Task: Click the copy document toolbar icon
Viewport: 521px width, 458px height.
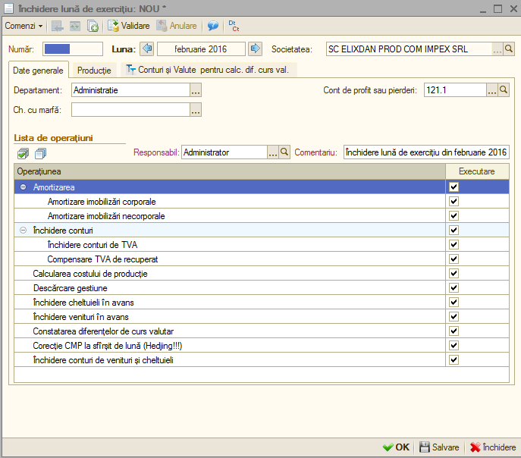Action: [93, 26]
